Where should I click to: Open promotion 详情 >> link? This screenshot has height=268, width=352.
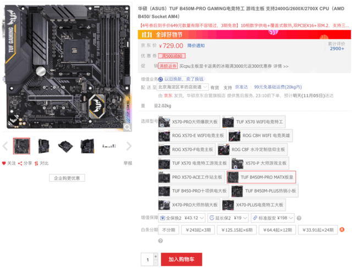tap(281, 66)
